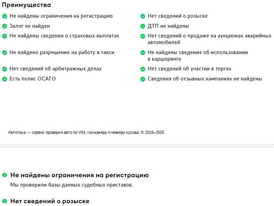274x206 pixels.
Task: Click check icon beside 'Не найдено разрешение на работу в такси'
Action: point(5,53)
